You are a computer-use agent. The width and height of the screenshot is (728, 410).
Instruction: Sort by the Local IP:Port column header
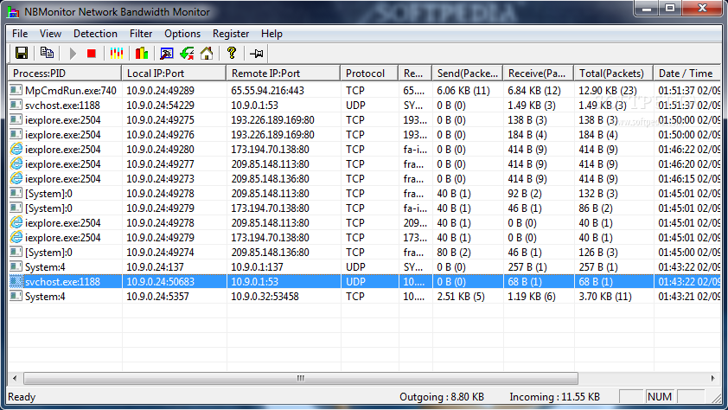click(174, 74)
